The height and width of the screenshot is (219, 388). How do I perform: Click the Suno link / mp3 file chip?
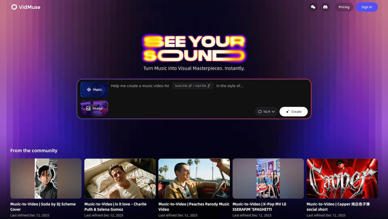click(x=193, y=86)
